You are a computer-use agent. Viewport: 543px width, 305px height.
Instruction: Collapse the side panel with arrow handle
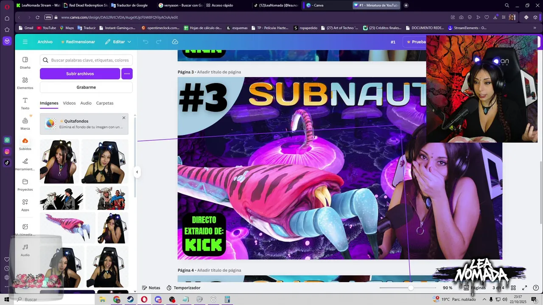(x=137, y=172)
